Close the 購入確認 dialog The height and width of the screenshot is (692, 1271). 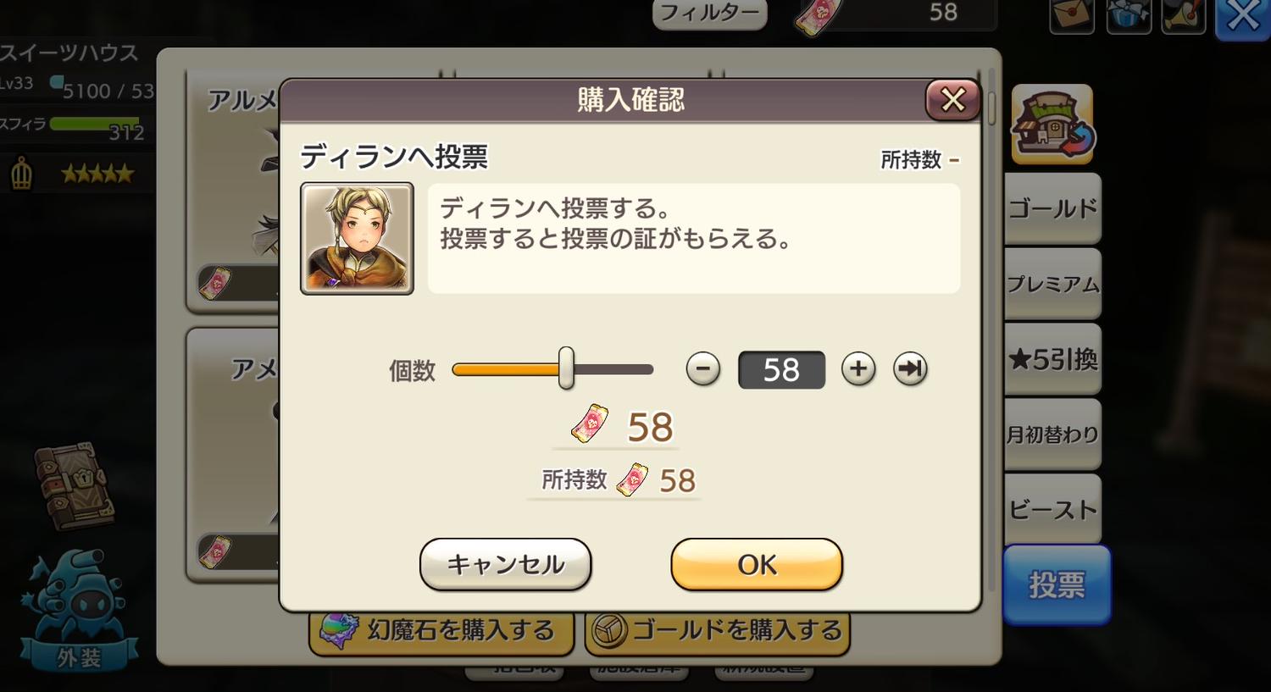point(952,100)
